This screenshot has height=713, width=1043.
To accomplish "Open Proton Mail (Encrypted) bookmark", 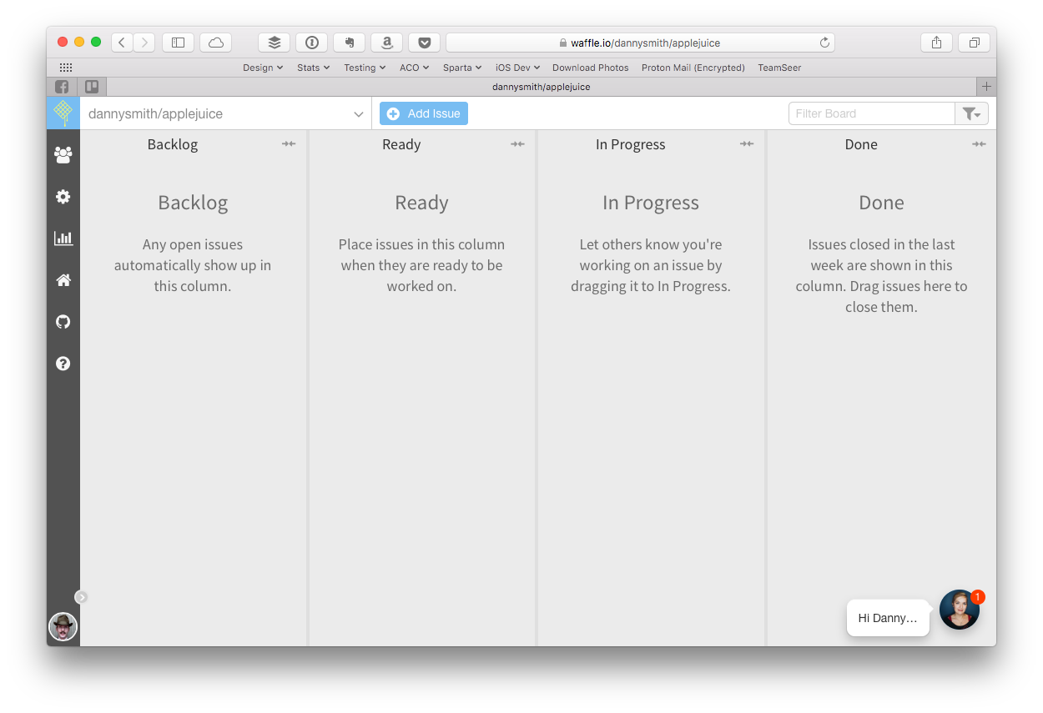I will [x=693, y=68].
